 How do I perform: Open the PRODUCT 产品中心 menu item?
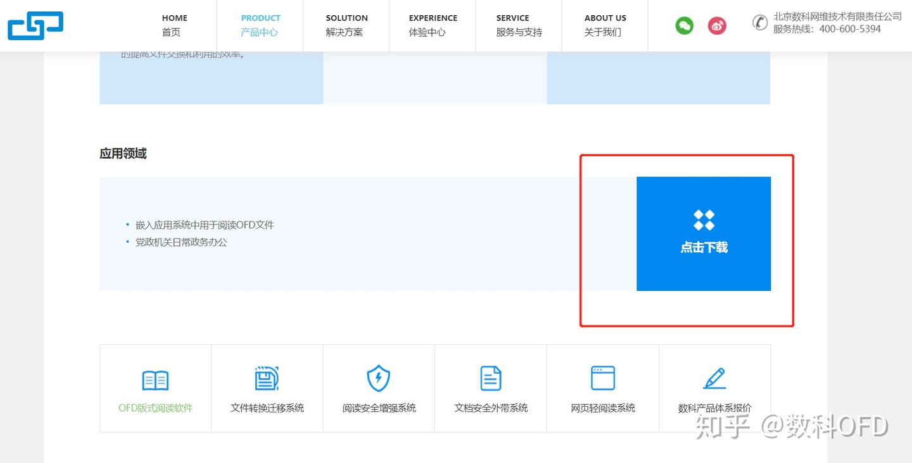coord(260,25)
